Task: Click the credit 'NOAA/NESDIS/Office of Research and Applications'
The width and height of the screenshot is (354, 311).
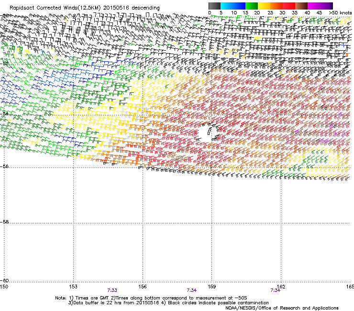Action: click(x=282, y=308)
